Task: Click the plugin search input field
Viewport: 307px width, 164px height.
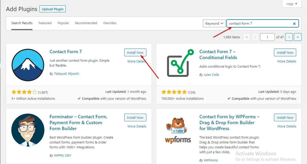Action: tap(259, 24)
